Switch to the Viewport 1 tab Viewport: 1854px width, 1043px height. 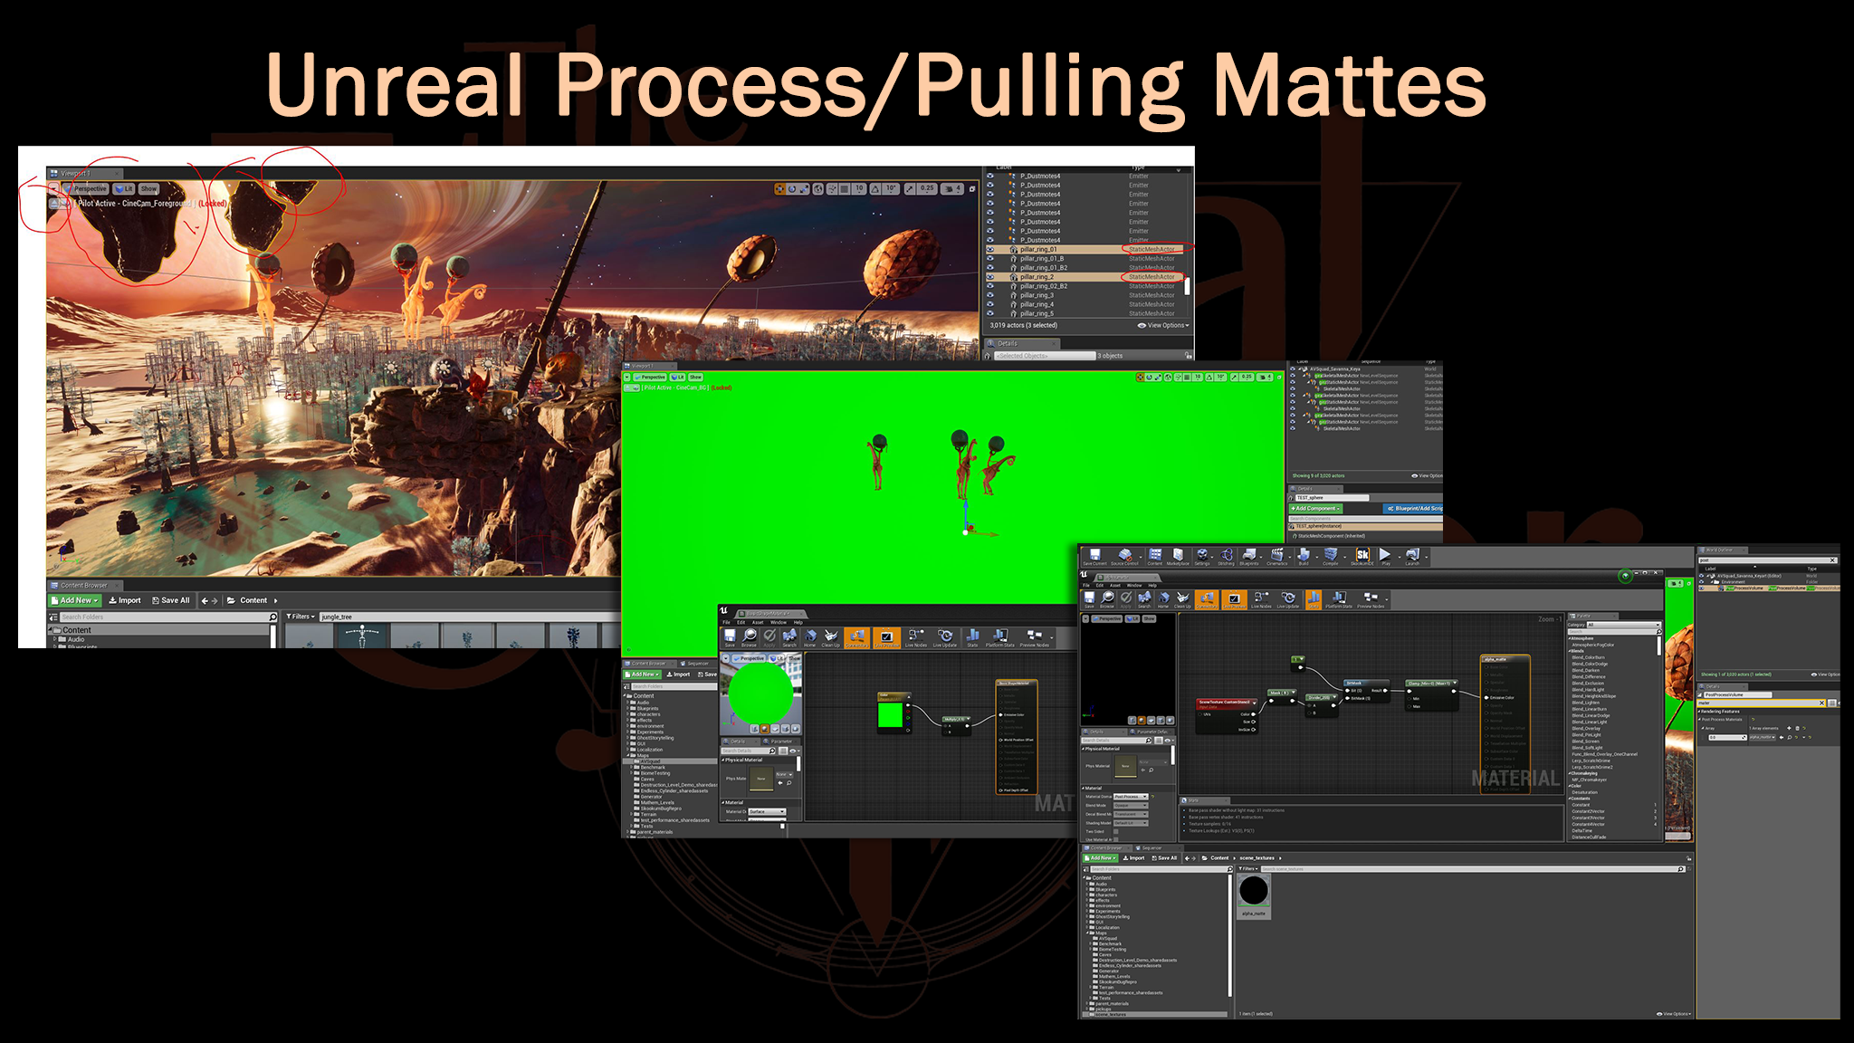(x=75, y=173)
